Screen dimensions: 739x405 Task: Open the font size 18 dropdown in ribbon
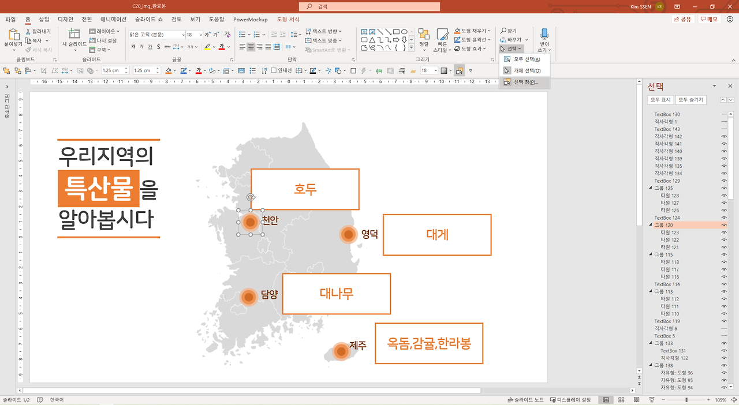coord(200,35)
